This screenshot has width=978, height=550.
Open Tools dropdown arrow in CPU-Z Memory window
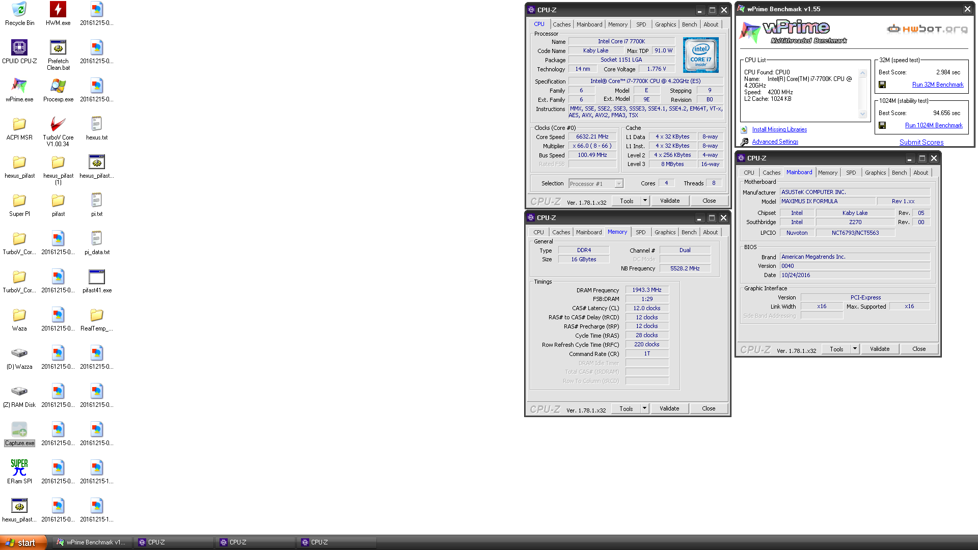point(644,408)
